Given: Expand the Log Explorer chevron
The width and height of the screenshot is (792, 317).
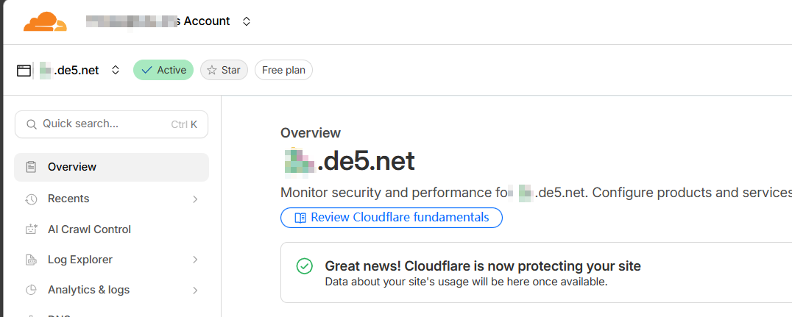Looking at the screenshot, I should coord(195,260).
